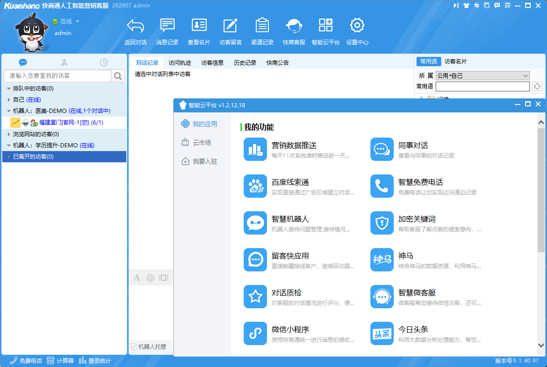The height and width of the screenshot is (367, 547).
Task: Open 智慧机器人 robot app
Action: point(255,223)
